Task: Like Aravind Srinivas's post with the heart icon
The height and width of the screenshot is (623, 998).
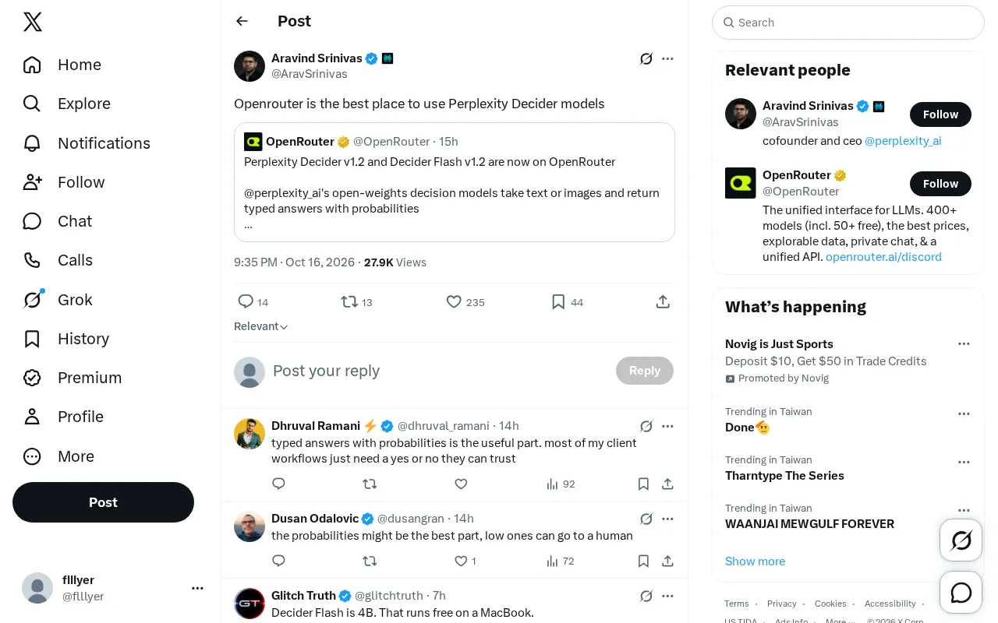Action: pyautogui.click(x=454, y=301)
